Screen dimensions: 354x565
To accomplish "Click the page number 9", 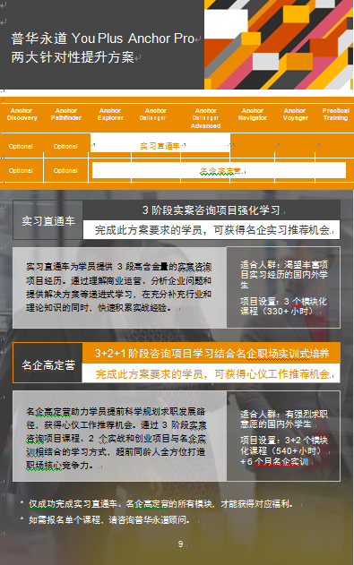I will 181,544.
